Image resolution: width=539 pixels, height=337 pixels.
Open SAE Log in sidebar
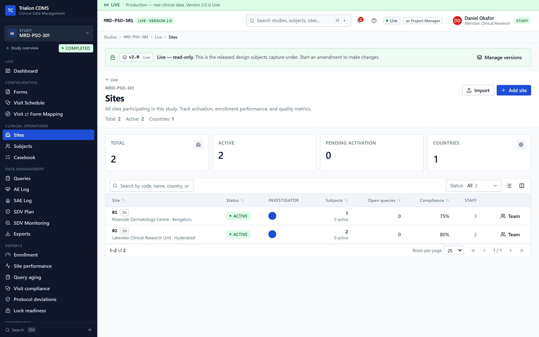click(x=49, y=201)
